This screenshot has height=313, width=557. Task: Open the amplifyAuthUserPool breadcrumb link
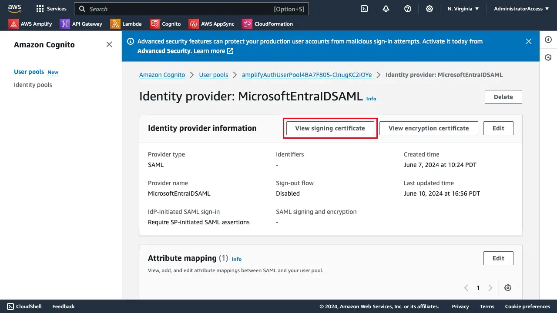pos(307,75)
